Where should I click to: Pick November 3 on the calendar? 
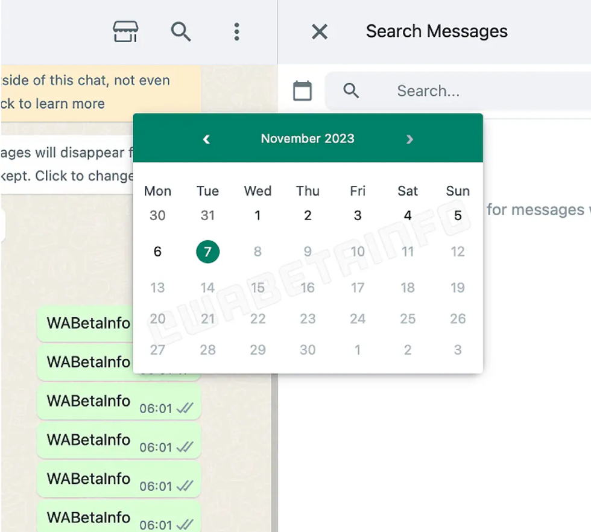pos(358,215)
